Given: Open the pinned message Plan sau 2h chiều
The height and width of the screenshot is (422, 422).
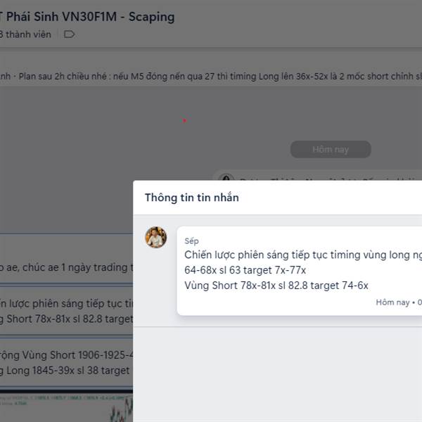Looking at the screenshot, I should (211, 76).
